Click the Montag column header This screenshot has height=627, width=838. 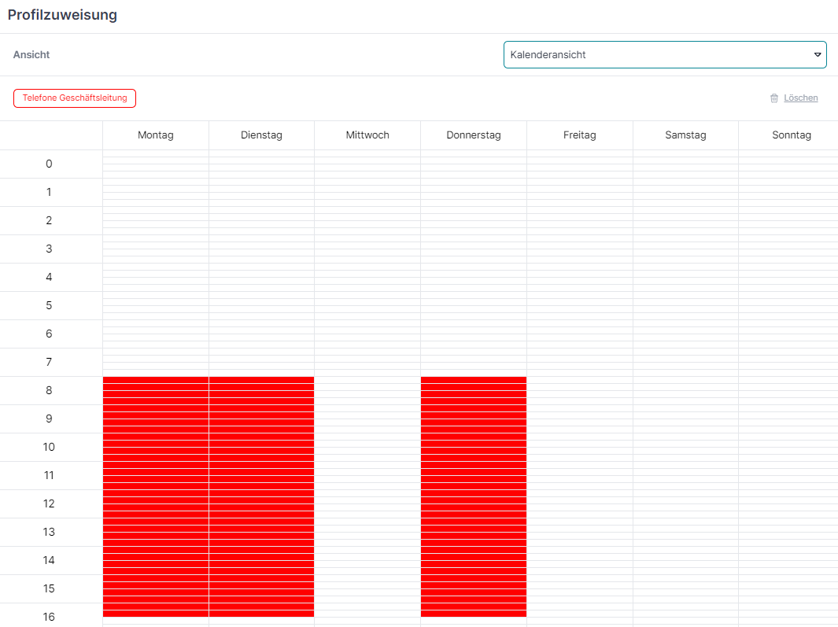[x=155, y=135]
